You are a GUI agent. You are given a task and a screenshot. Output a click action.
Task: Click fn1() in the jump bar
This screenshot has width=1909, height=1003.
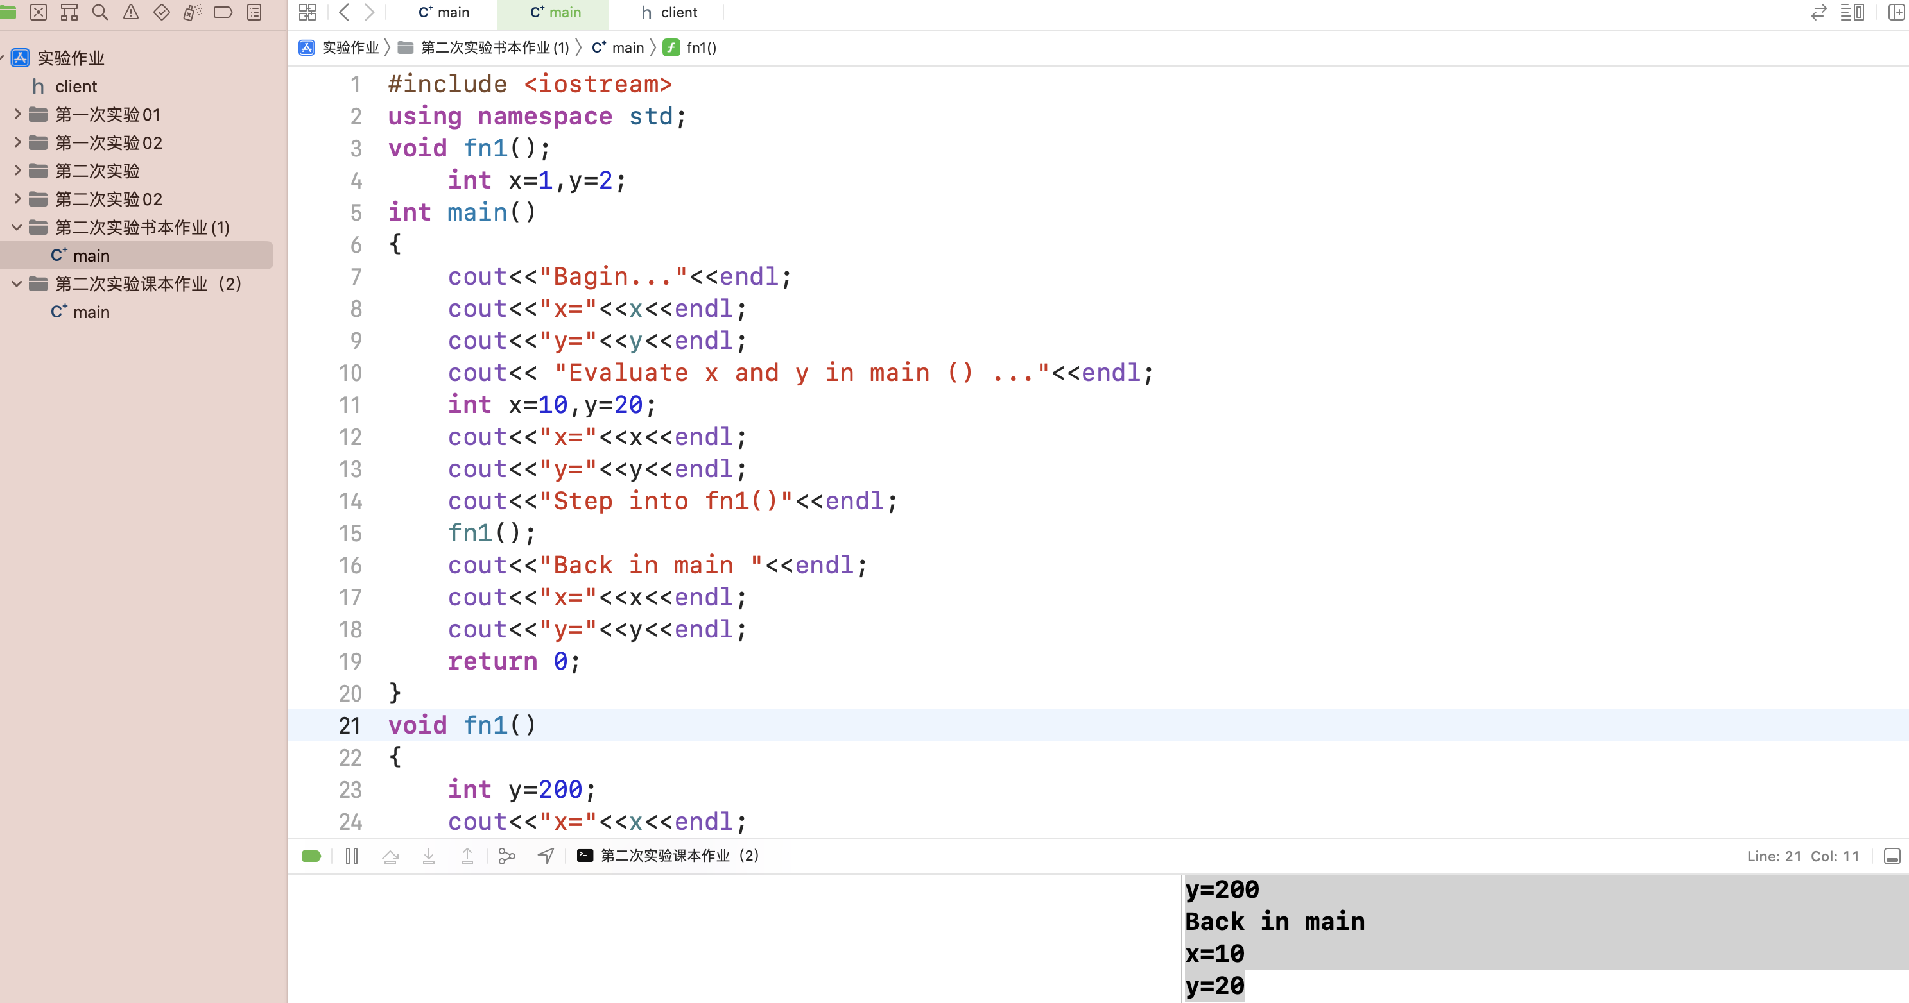click(700, 48)
